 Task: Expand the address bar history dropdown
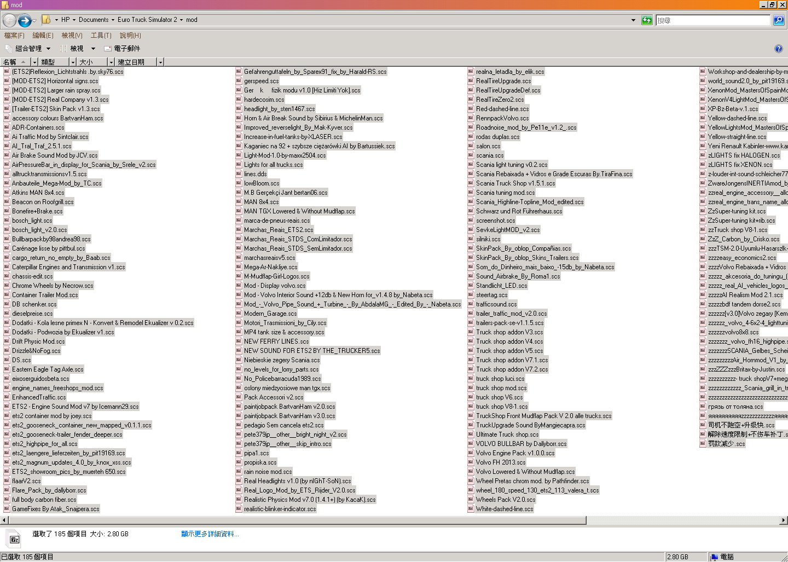click(633, 20)
